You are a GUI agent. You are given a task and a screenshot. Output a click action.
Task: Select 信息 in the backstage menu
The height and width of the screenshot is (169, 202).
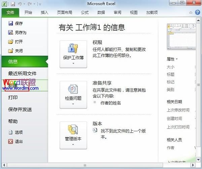pyautogui.click(x=25, y=62)
